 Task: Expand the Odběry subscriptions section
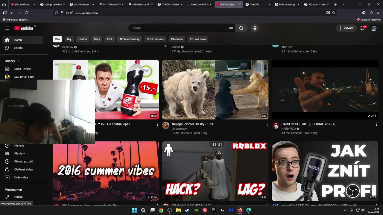coord(12,61)
